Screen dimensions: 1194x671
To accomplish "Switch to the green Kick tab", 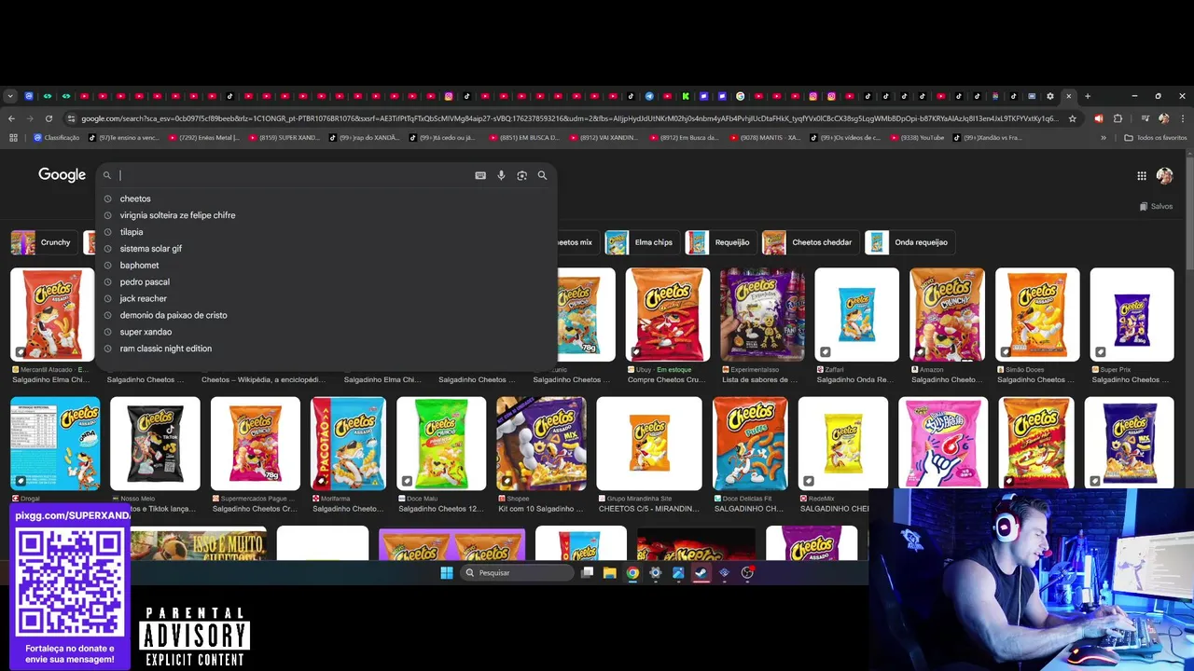I will tap(686, 96).
